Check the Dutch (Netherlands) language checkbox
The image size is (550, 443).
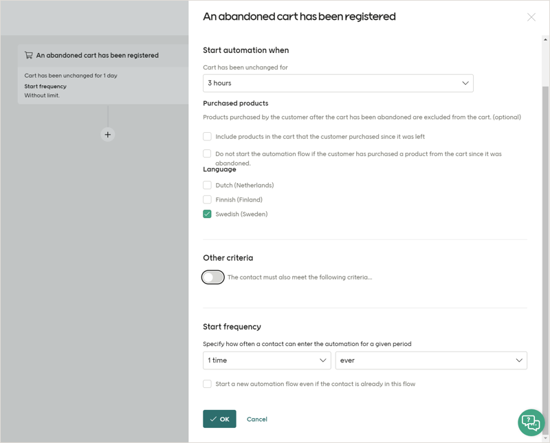pyautogui.click(x=207, y=184)
